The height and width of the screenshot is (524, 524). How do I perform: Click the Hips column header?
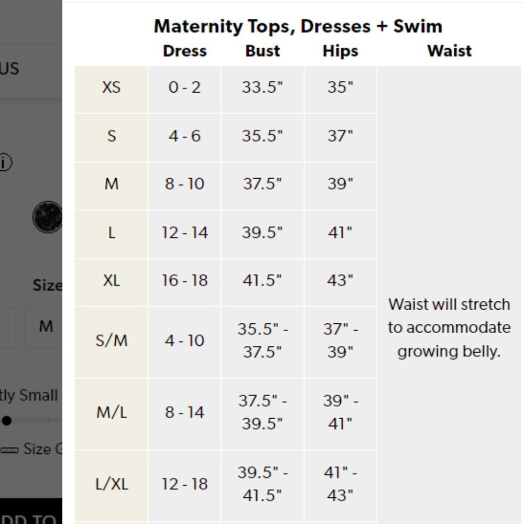pos(340,51)
